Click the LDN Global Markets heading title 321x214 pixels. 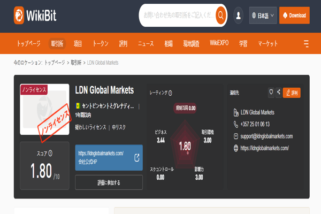pos(104,90)
